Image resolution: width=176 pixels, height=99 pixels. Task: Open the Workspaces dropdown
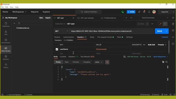coord(19,12)
